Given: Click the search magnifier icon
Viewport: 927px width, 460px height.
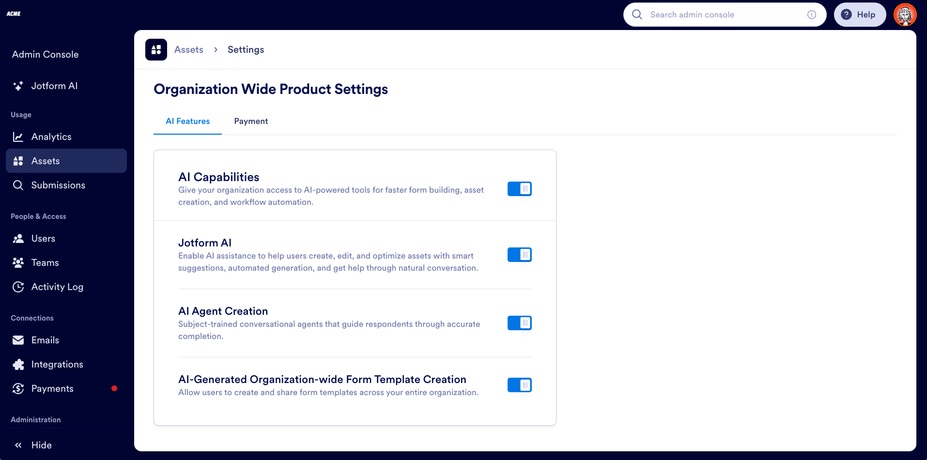Looking at the screenshot, I should coord(637,15).
